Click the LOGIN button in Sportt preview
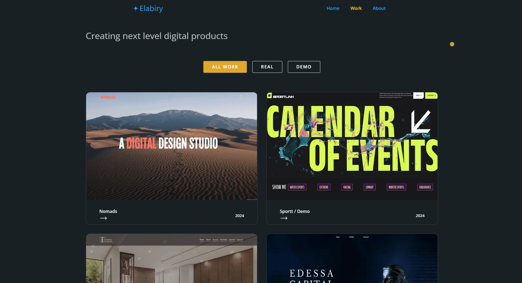 [x=419, y=95]
